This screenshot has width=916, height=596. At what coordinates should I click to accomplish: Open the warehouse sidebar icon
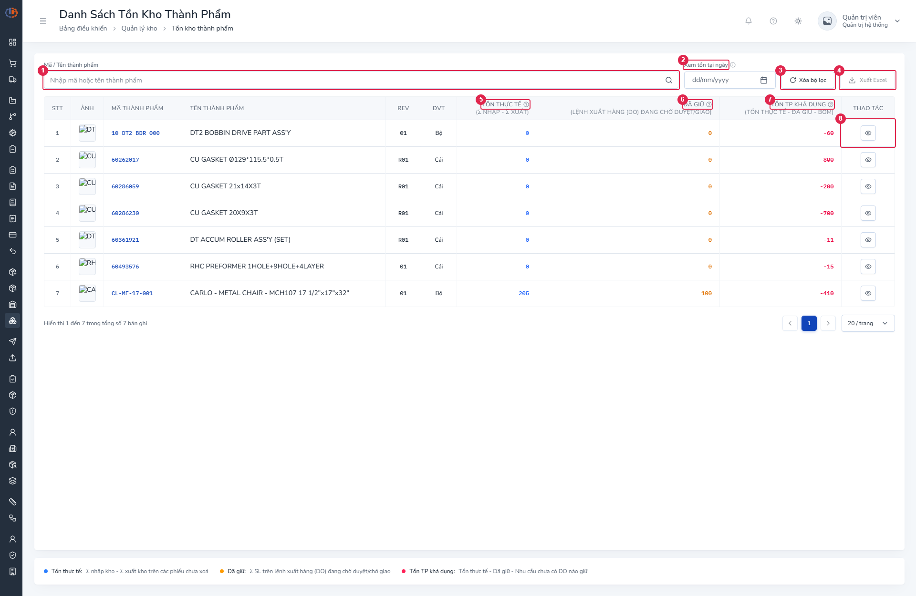pos(13,305)
